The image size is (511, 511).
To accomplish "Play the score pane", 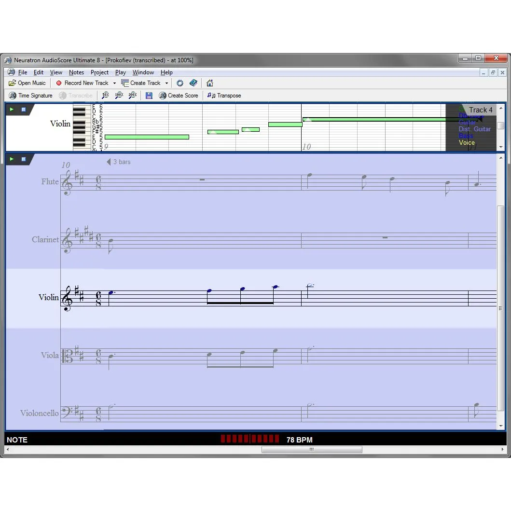I will (x=12, y=159).
